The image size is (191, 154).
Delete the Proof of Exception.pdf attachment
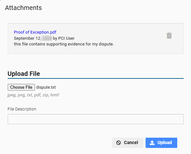[169, 36]
